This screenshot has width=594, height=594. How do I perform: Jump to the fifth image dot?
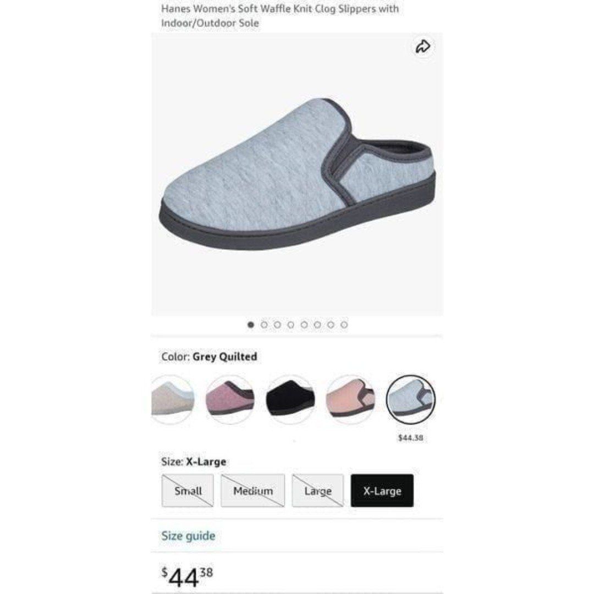pyautogui.click(x=304, y=324)
